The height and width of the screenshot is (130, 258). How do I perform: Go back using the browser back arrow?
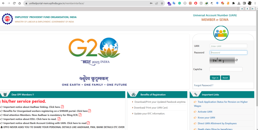pos(4,3)
